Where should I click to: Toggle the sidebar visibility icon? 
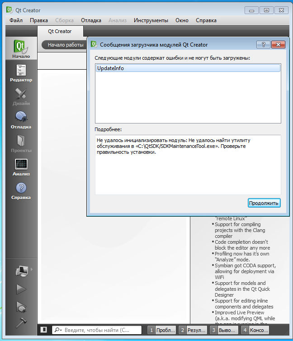coord(44,330)
